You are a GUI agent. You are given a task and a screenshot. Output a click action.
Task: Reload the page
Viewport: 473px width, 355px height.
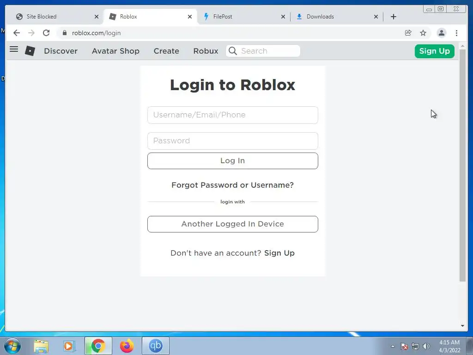pyautogui.click(x=46, y=33)
